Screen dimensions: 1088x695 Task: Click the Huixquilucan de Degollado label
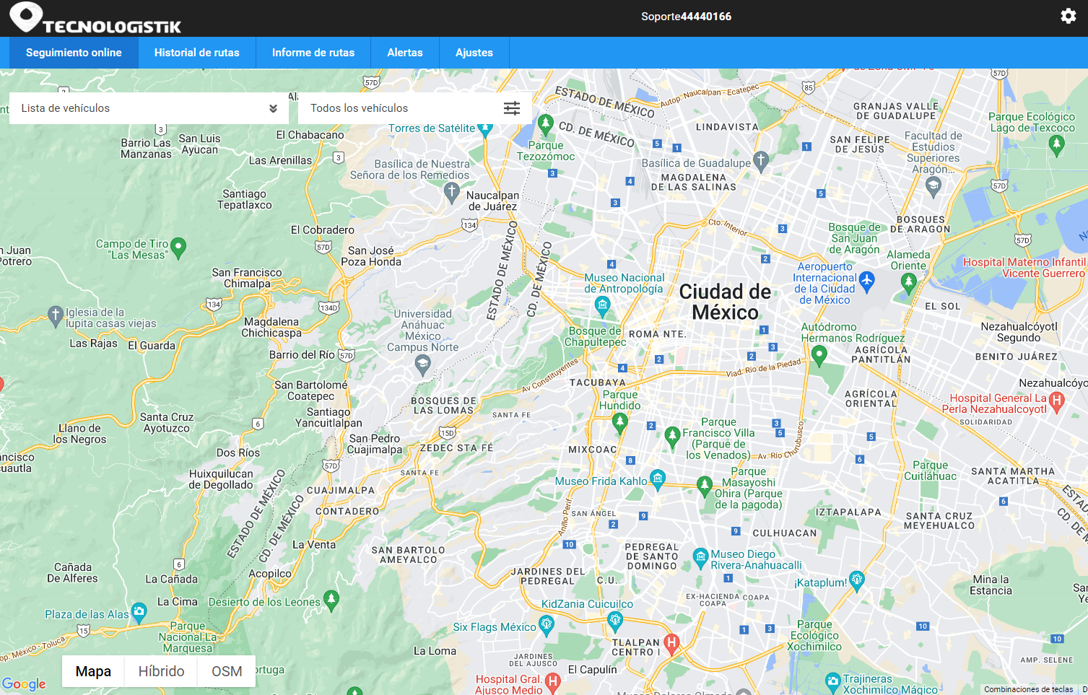[x=221, y=479]
